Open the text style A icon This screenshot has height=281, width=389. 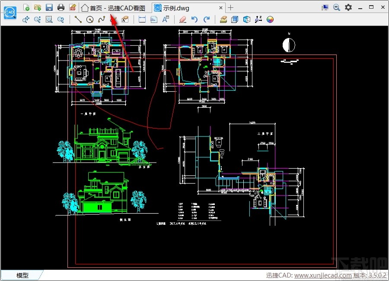166,19
